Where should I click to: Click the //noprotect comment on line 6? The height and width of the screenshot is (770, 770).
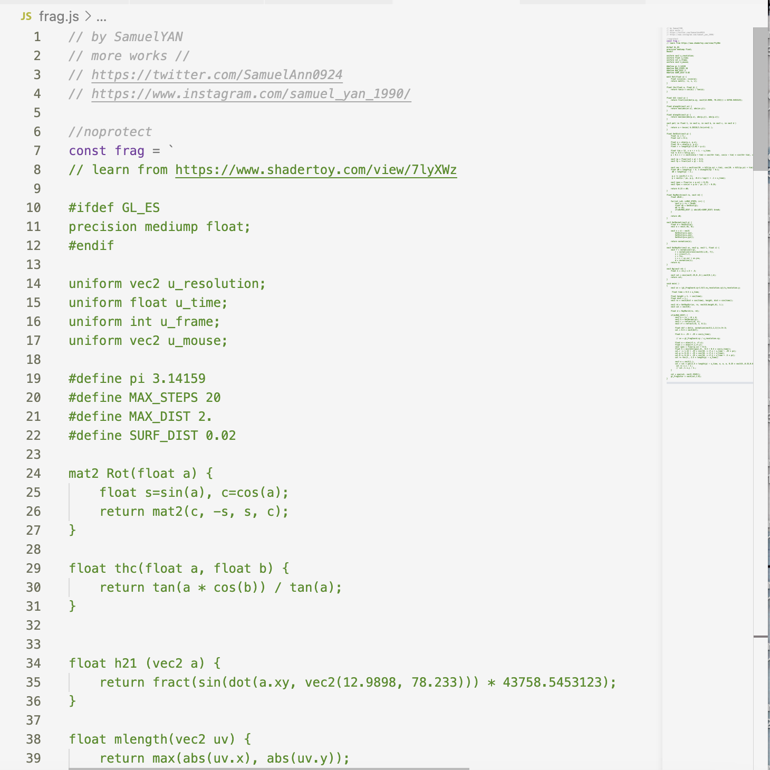coord(109,131)
